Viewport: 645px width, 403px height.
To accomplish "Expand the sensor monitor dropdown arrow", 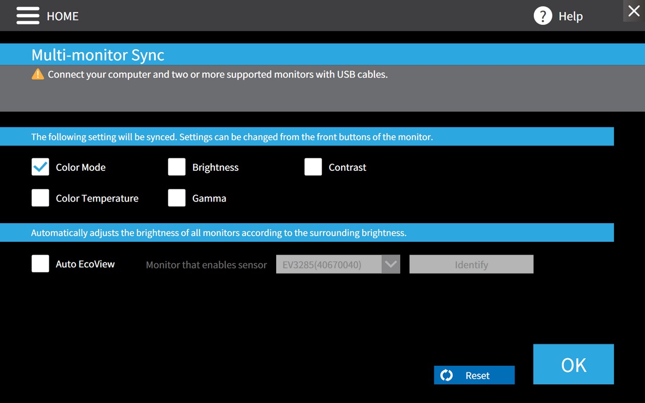I will click(391, 264).
